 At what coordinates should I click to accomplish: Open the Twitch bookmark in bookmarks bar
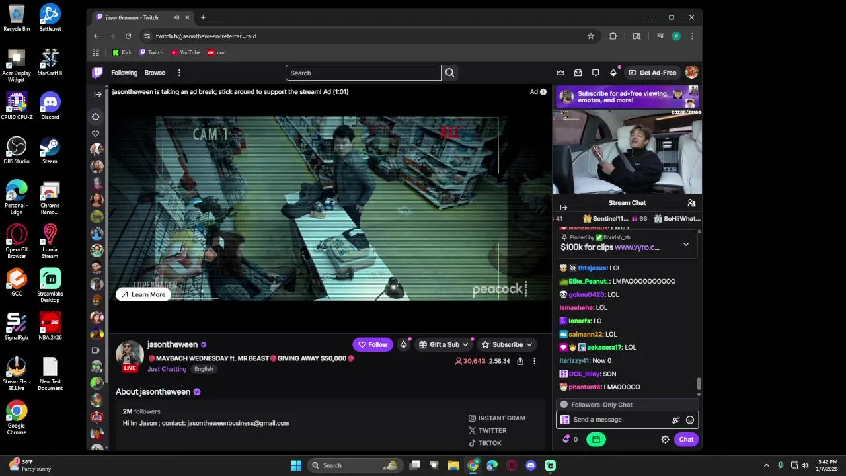coord(151,52)
